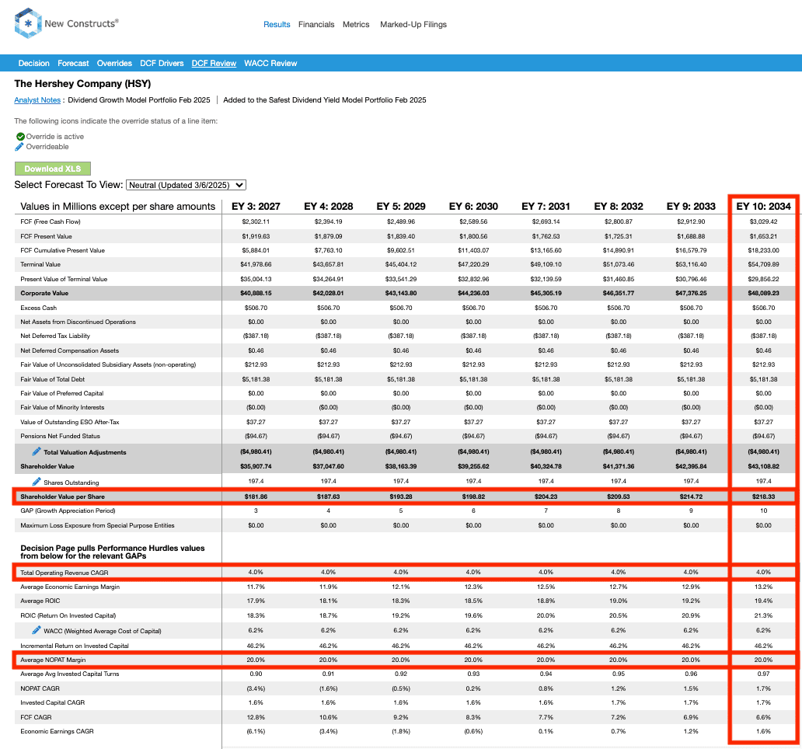
Task: Open the Analyst Notes link
Action: (37, 100)
